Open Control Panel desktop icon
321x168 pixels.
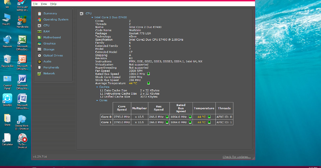[7, 82]
